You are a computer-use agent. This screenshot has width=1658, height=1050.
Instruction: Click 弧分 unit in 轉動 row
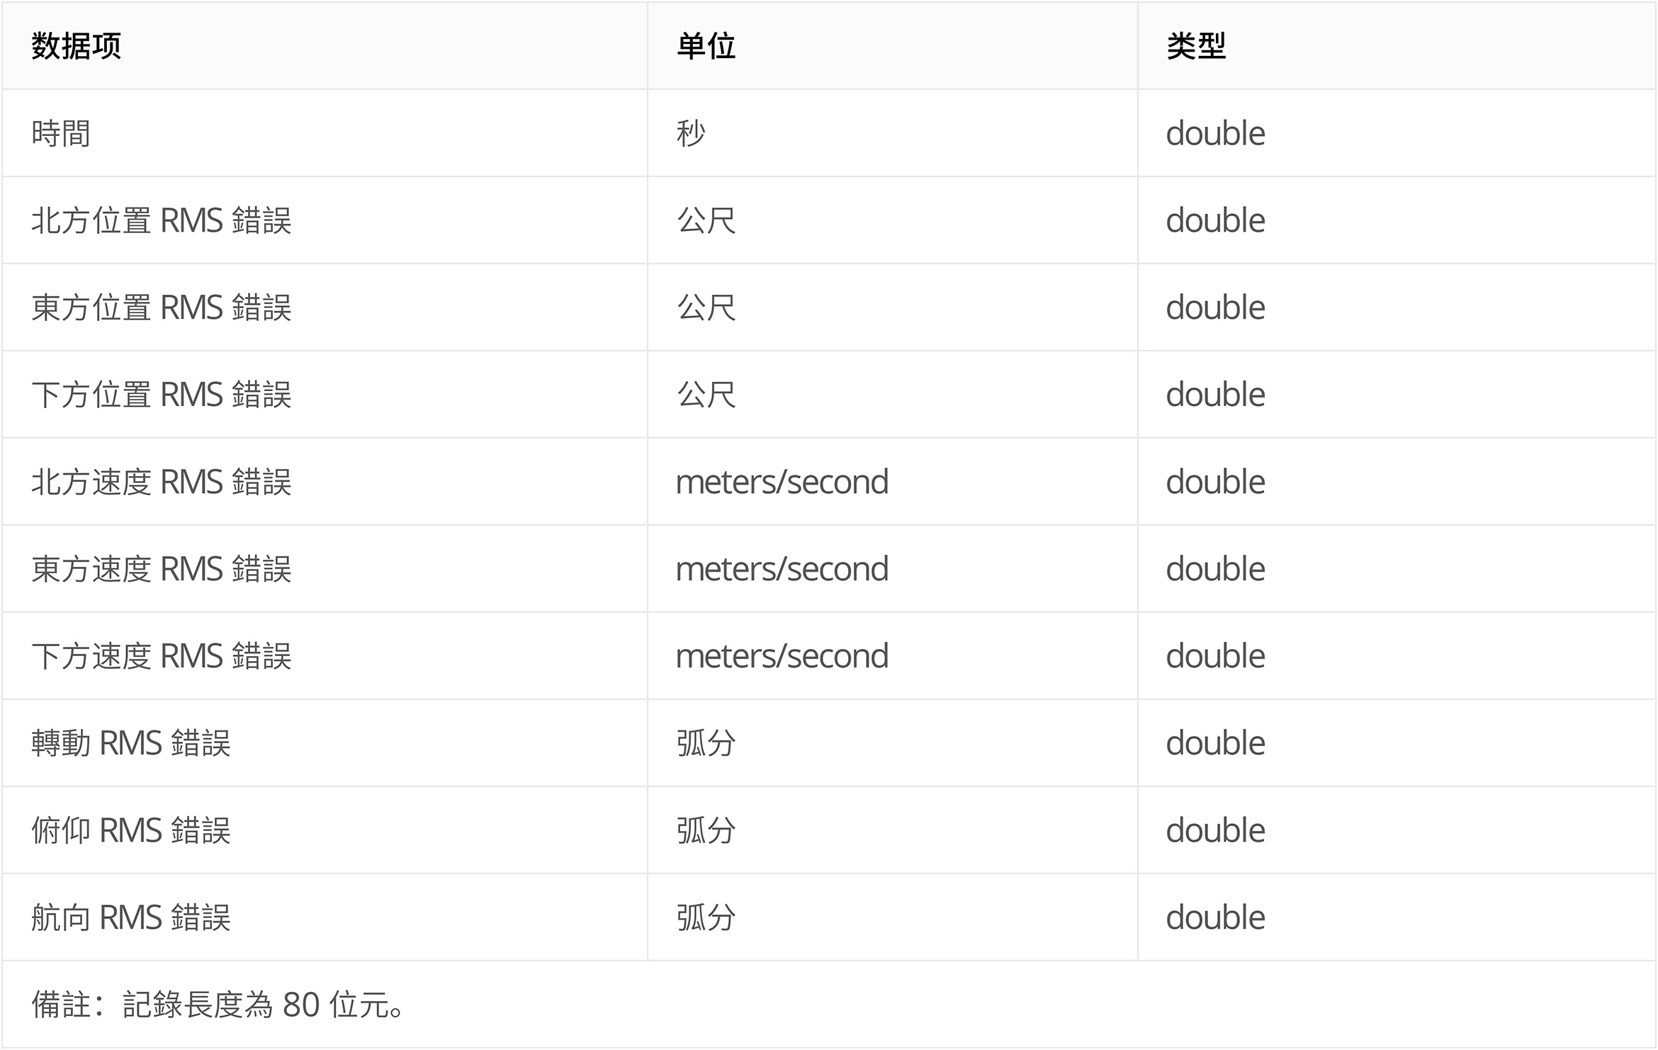[x=706, y=743]
